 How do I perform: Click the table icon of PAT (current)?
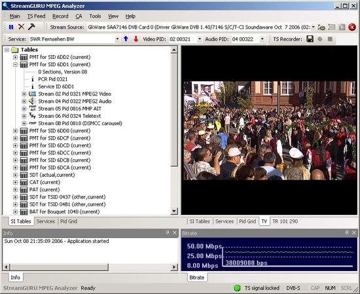pyautogui.click(x=24, y=190)
